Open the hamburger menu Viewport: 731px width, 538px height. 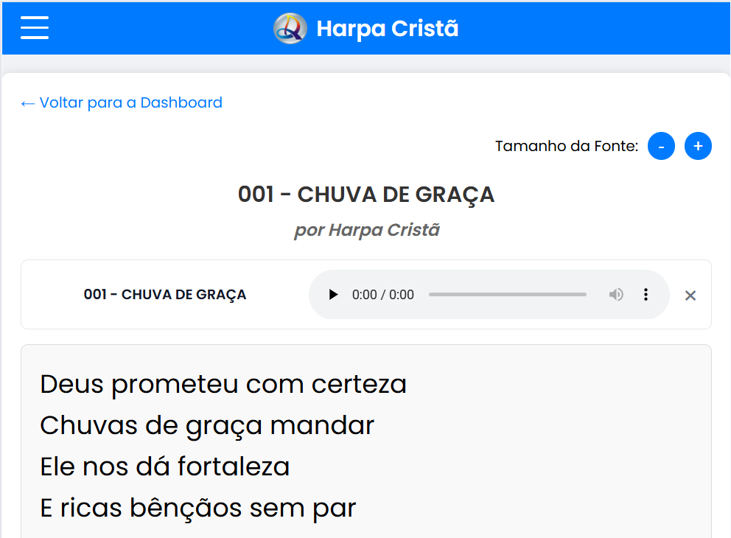point(35,28)
